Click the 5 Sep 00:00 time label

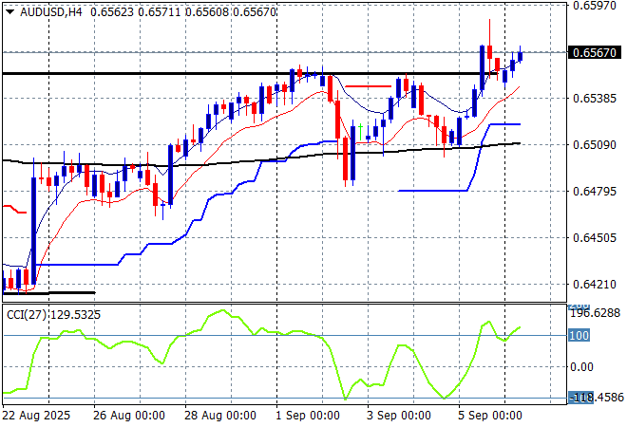coord(490,416)
